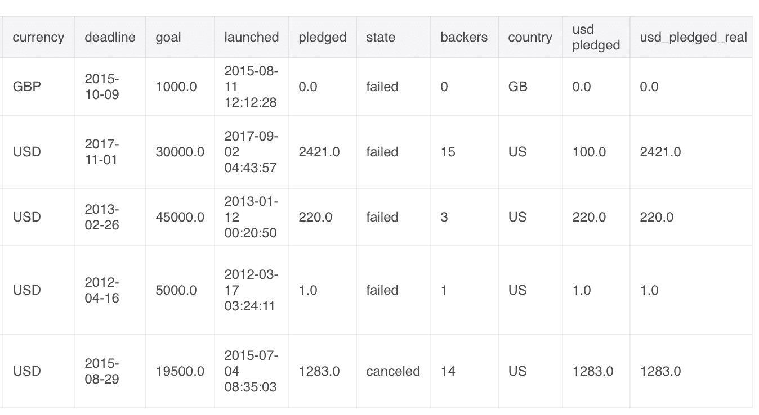The height and width of the screenshot is (415, 759).
Task: Select the pledged column header
Action: tap(322, 37)
